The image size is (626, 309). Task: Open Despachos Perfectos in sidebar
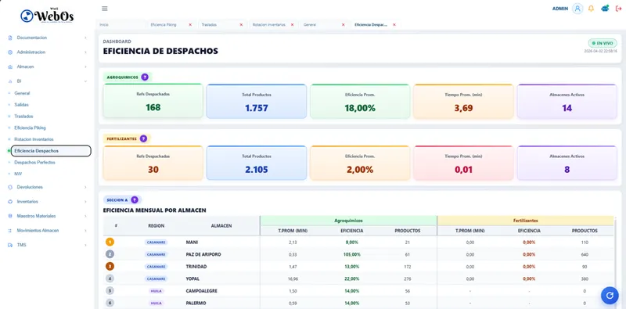34,163
